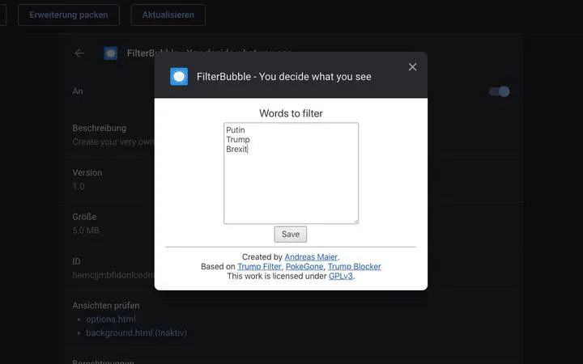Click the FilterBubble icon in the dialog header
The image size is (583, 364).
(179, 77)
